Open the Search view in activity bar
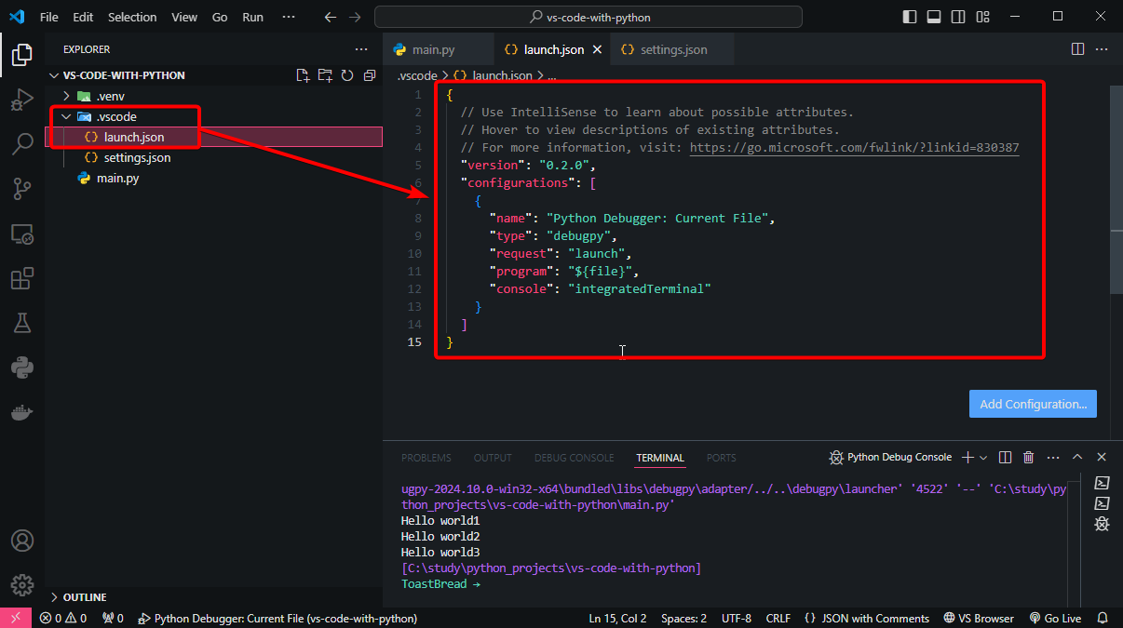The image size is (1123, 628). tap(22, 144)
